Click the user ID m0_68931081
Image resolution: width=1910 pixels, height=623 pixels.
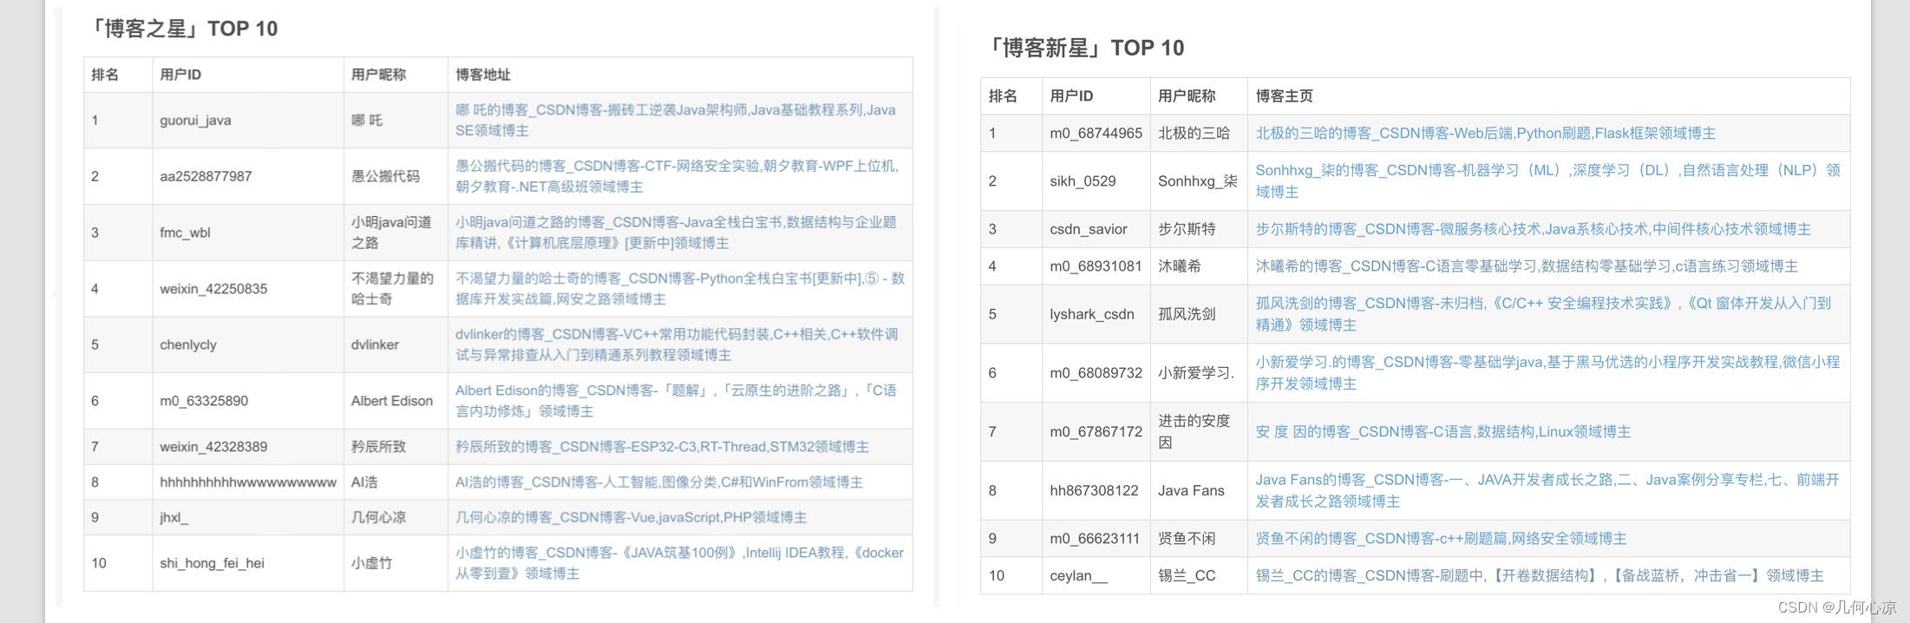tap(1096, 266)
